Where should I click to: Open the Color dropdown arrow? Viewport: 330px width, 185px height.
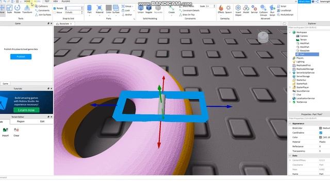(x=109, y=15)
